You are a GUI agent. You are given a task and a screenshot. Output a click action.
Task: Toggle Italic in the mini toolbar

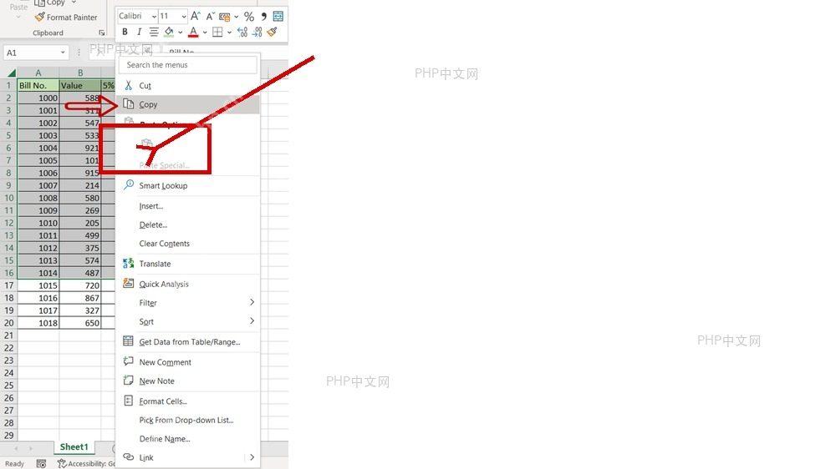coord(139,32)
